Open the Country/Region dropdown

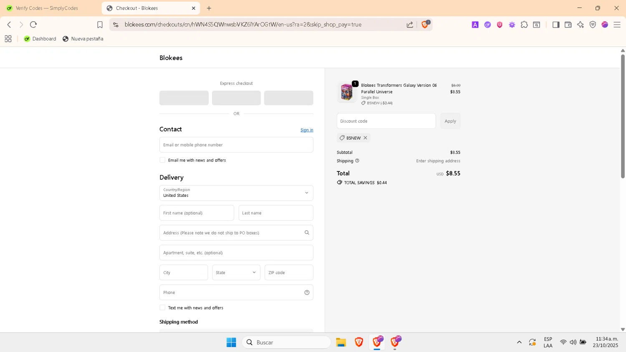point(236,193)
